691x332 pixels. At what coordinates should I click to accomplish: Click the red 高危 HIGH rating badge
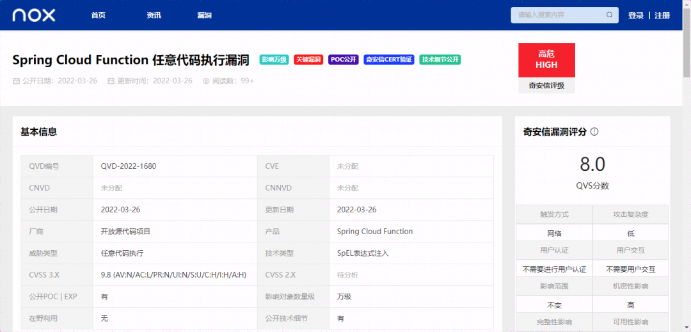click(546, 60)
